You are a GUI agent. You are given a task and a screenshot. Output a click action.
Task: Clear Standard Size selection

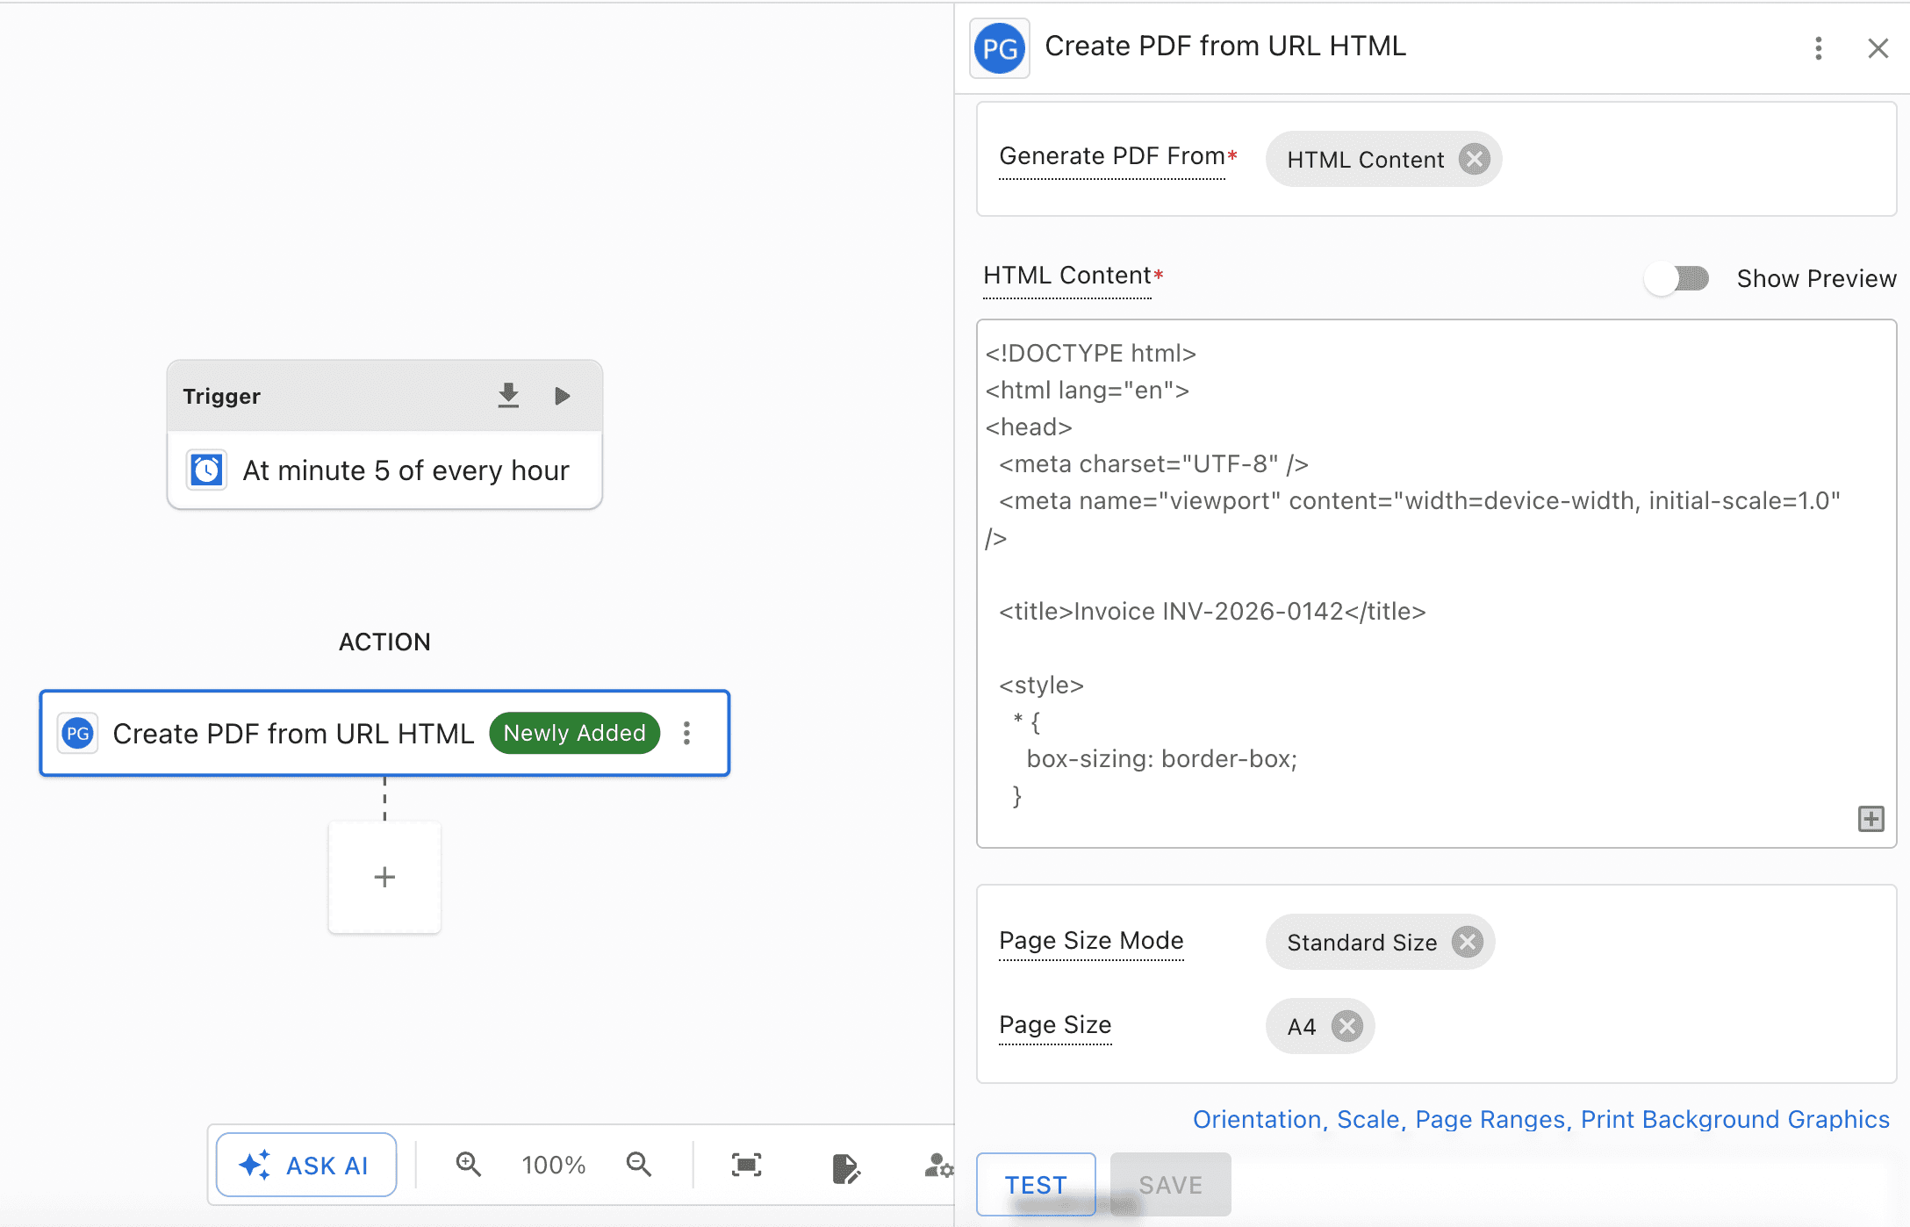coord(1467,942)
